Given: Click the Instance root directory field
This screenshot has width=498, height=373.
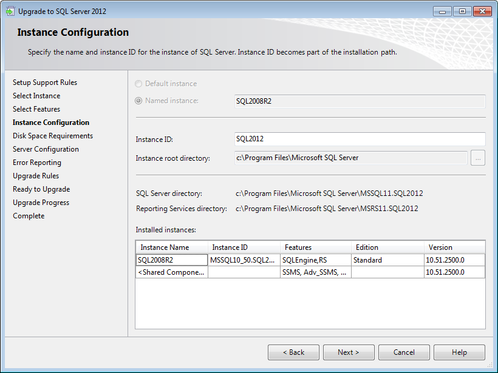Looking at the screenshot, I should pyautogui.click(x=351, y=158).
